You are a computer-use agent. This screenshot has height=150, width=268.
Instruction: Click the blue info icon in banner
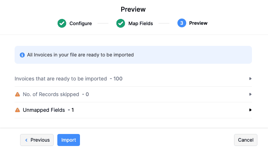22,55
